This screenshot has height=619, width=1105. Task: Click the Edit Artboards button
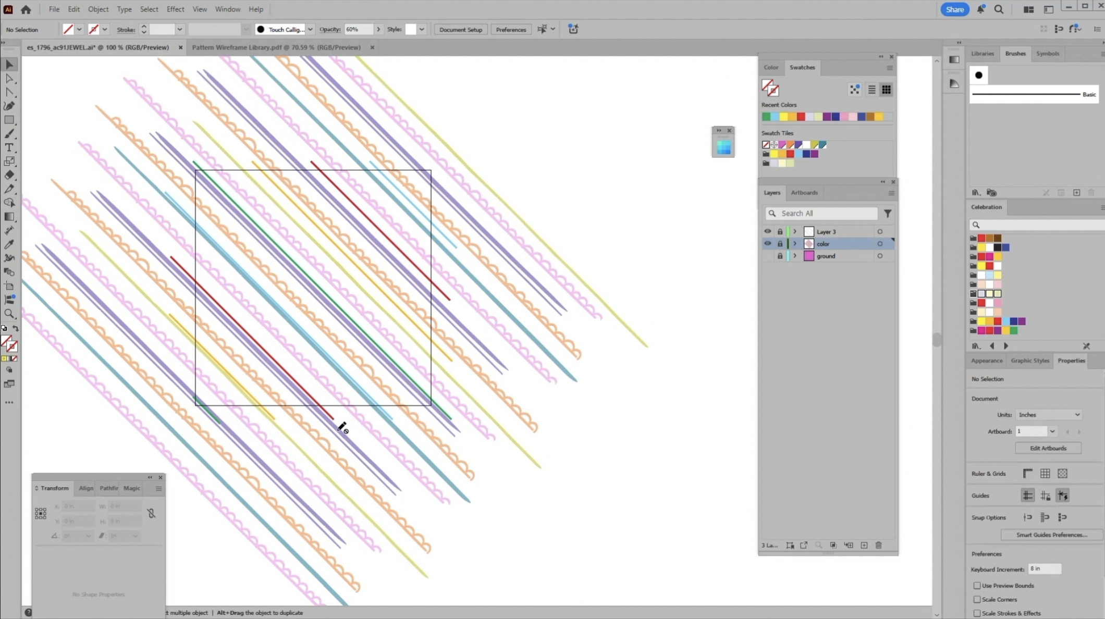click(1048, 448)
